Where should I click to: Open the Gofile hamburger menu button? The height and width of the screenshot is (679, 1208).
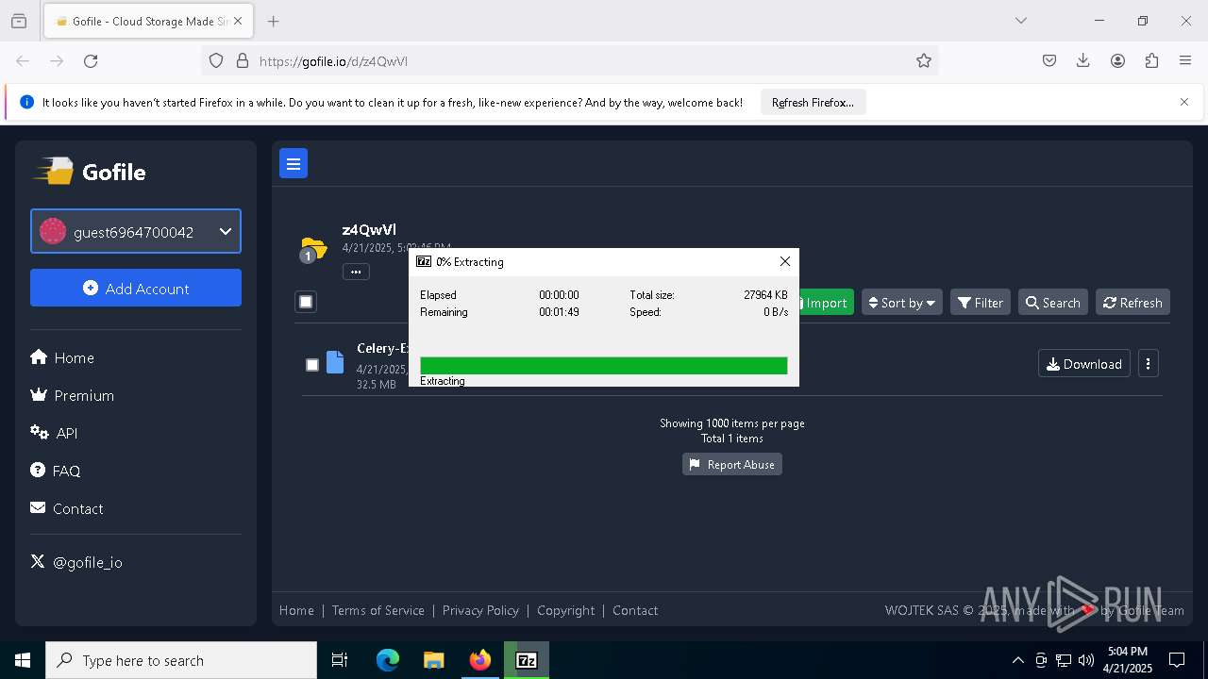tap(294, 164)
